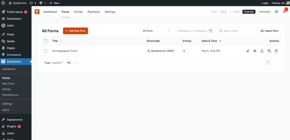Expand the All Forms filter dropdown
The image size is (290, 140).
click(x=157, y=31)
